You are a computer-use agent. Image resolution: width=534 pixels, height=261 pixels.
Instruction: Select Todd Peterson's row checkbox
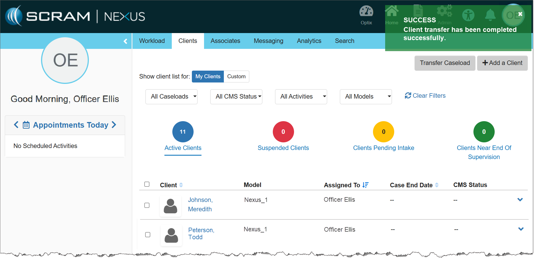[148, 235]
